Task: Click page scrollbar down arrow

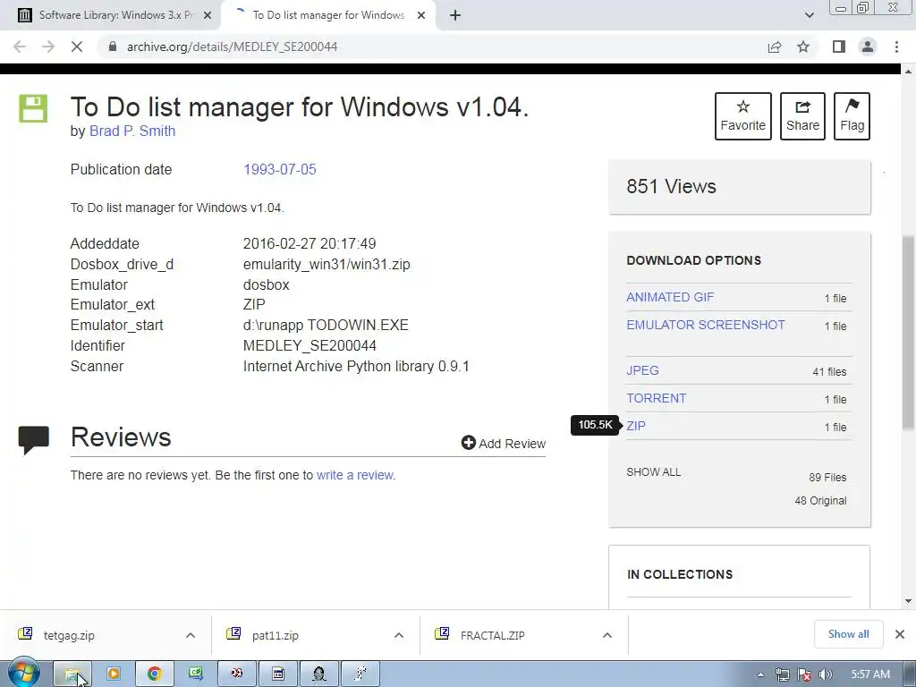Action: (x=908, y=601)
